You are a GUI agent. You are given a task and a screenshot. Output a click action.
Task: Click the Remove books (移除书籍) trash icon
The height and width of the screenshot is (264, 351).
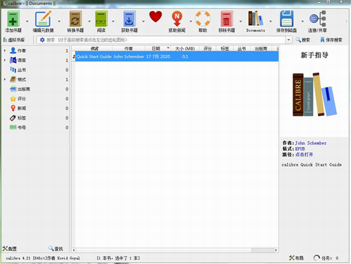[227, 19]
